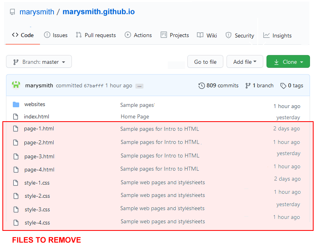Image resolution: width=318 pixels, height=248 pixels.
Task: Expand the commit message ellipsis button
Action: click(139, 86)
